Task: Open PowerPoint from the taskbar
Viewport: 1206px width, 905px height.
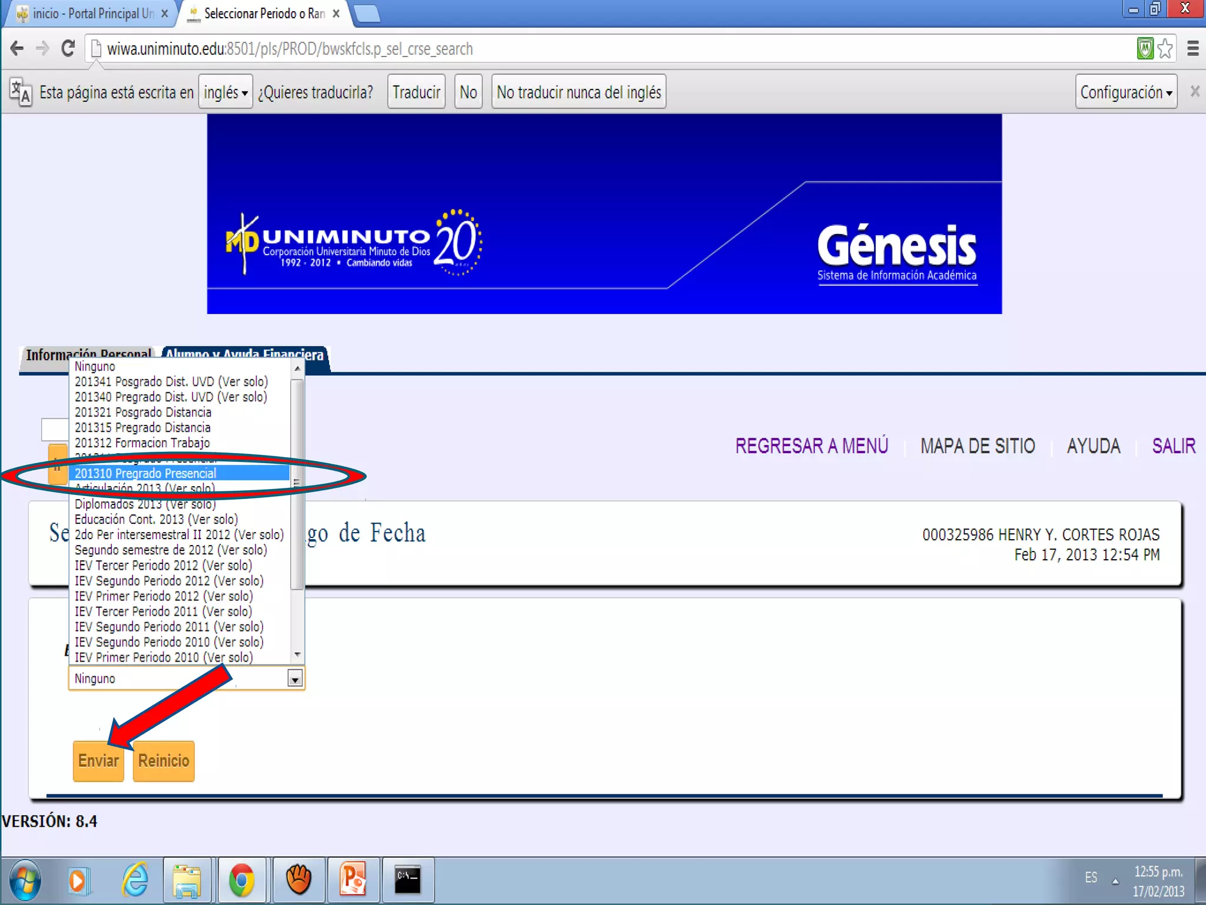Action: point(353,880)
